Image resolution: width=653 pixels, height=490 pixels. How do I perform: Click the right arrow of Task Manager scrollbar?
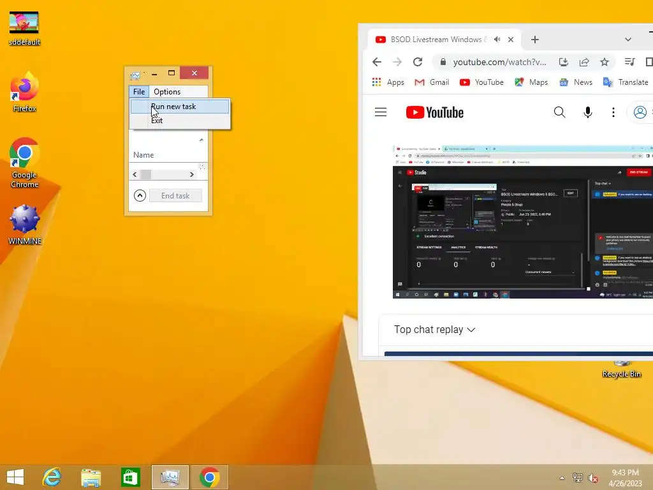point(191,175)
